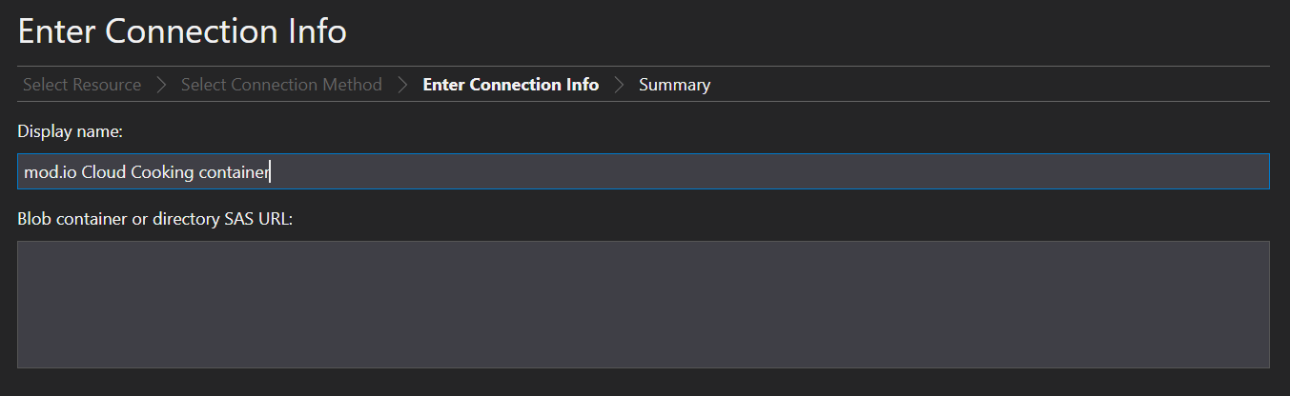Viewport: 1290px width, 396px height.
Task: Click chevron arrow before Summary
Action: coord(619,85)
